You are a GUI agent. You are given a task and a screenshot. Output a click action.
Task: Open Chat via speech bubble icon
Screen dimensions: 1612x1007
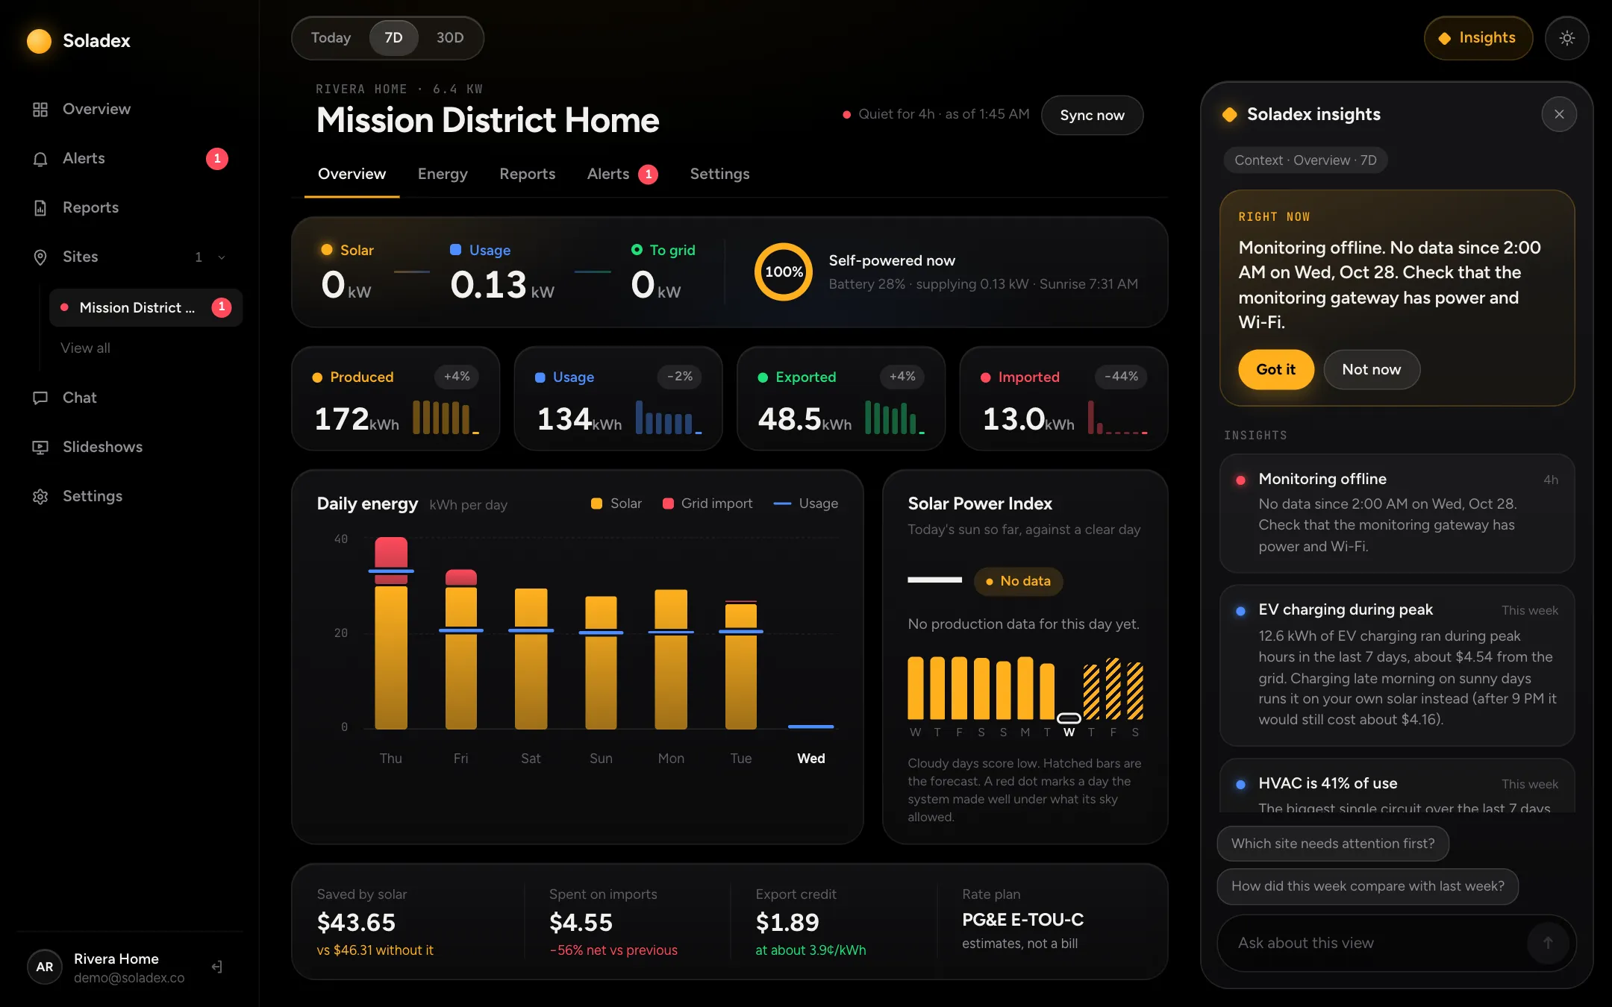click(x=40, y=398)
